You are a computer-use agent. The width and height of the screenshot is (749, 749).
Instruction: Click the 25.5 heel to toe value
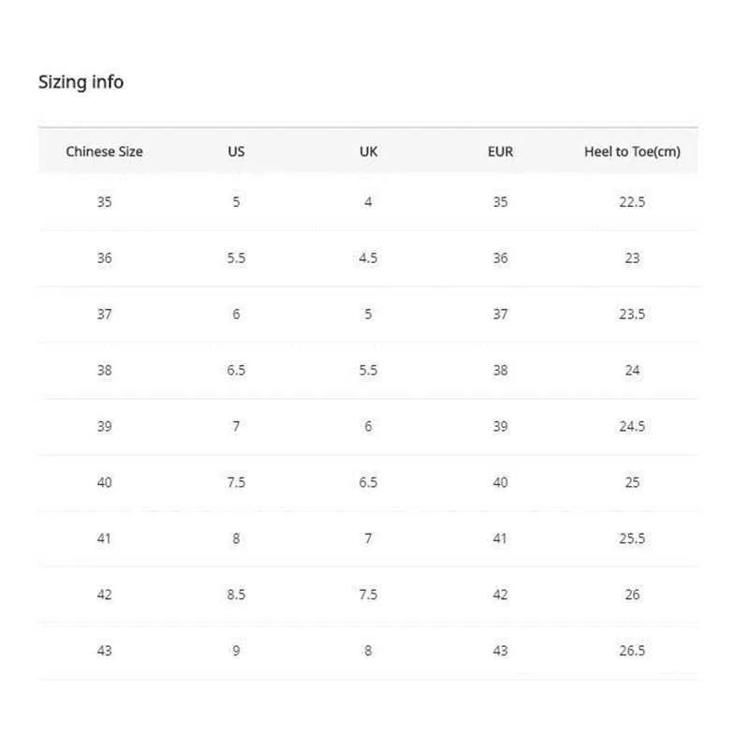pyautogui.click(x=632, y=538)
